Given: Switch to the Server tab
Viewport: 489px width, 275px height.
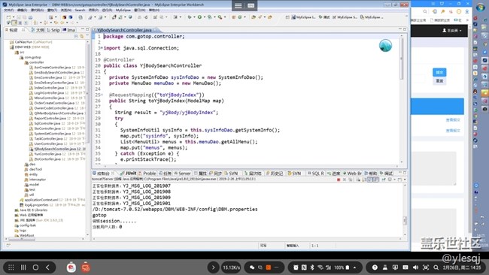Looking at the screenshot, I should point(183,173).
